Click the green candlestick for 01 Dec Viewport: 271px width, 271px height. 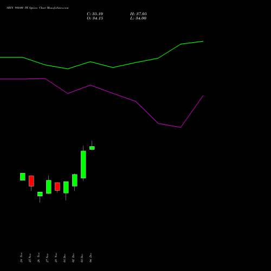tap(66, 188)
